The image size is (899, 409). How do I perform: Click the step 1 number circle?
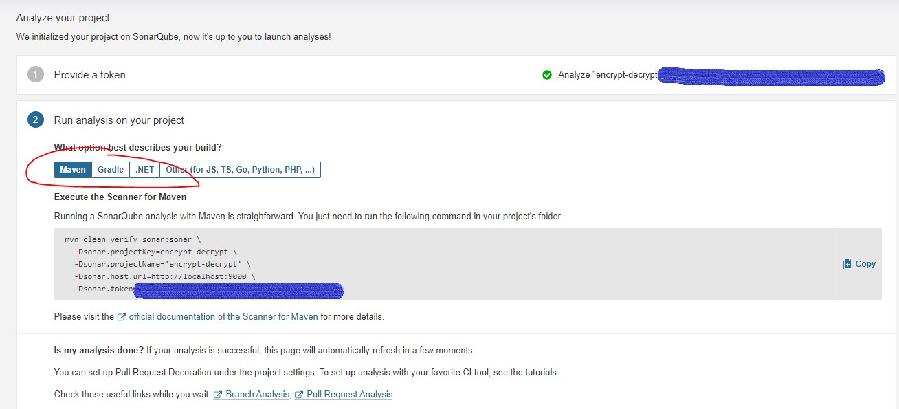click(x=36, y=75)
